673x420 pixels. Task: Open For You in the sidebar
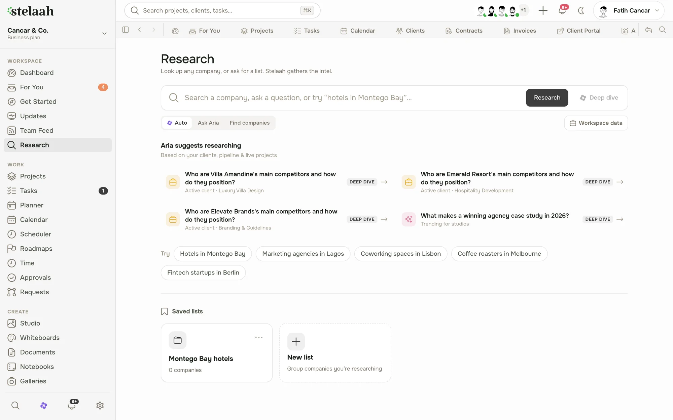(58, 87)
